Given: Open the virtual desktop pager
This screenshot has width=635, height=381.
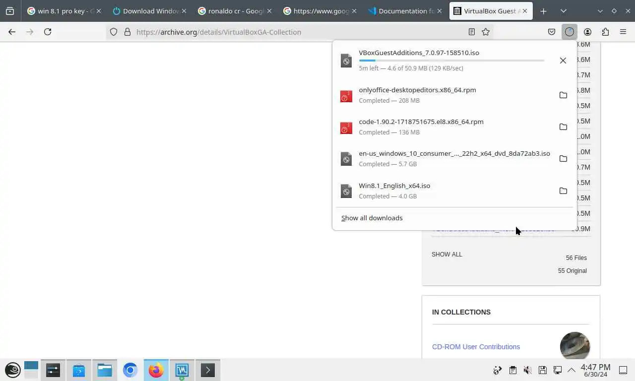Looking at the screenshot, I should [x=31, y=370].
